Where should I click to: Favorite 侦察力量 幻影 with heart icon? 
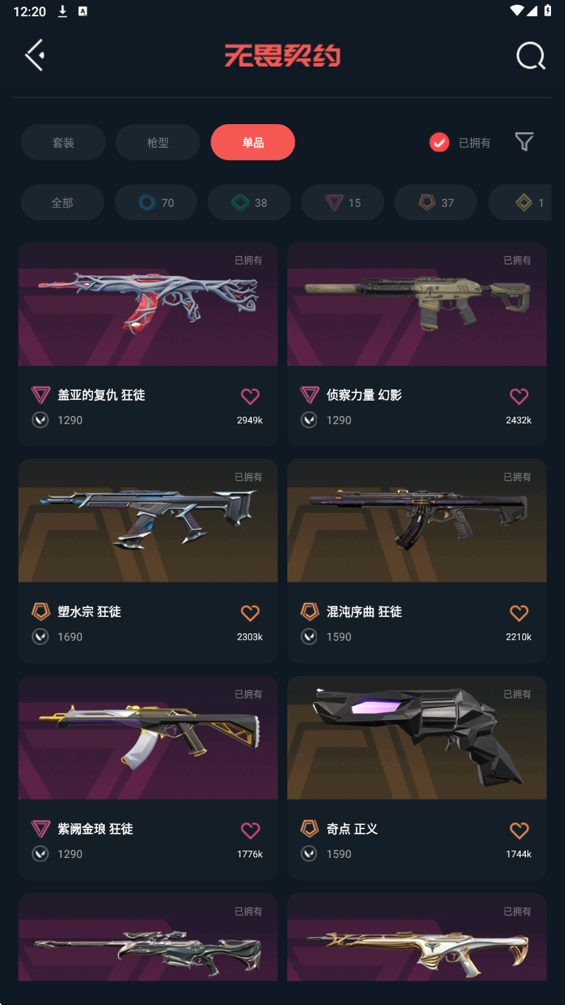(x=519, y=396)
